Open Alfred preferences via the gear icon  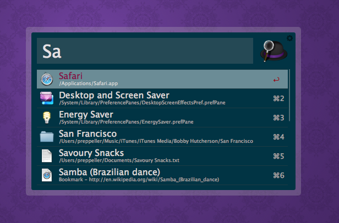coord(290,38)
